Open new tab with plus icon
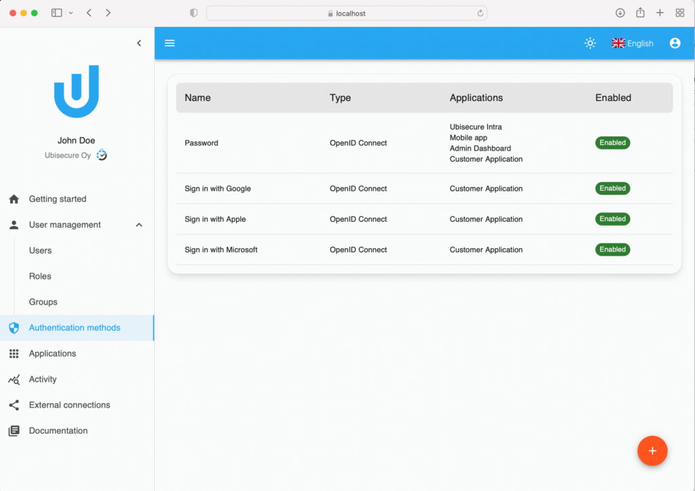 pos(660,13)
